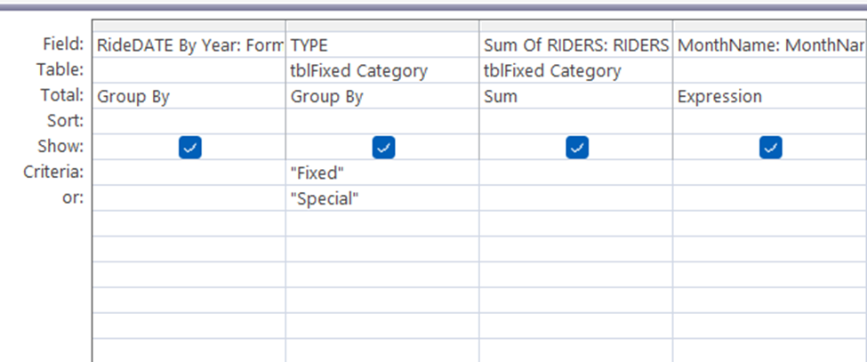867x362 pixels.
Task: Click tblFixed Category table cell under Sum Of RIDERS
Action: click(575, 70)
